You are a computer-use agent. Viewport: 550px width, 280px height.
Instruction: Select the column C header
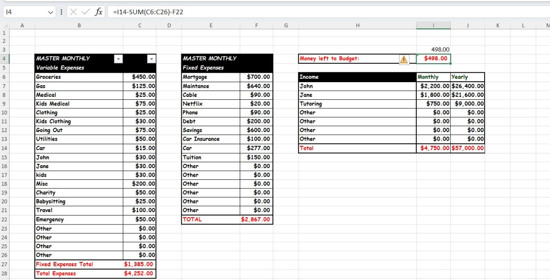pyautogui.click(x=140, y=26)
